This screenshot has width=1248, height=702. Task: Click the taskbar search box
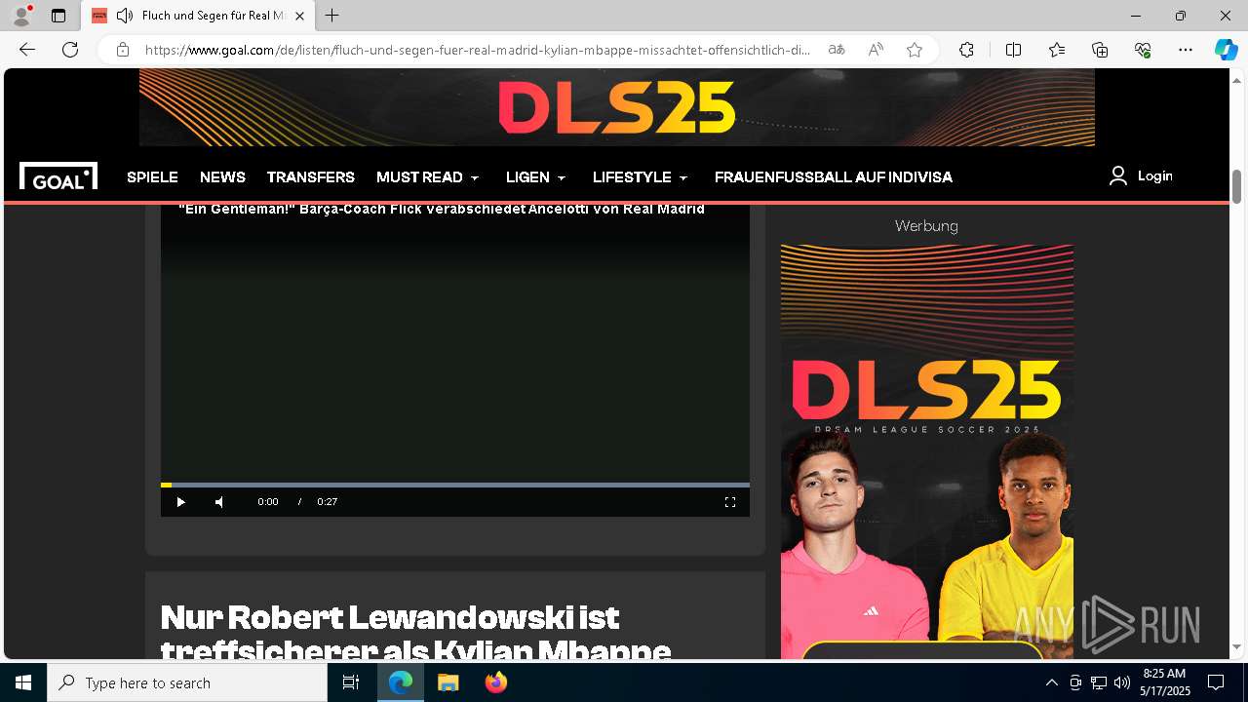pos(187,682)
